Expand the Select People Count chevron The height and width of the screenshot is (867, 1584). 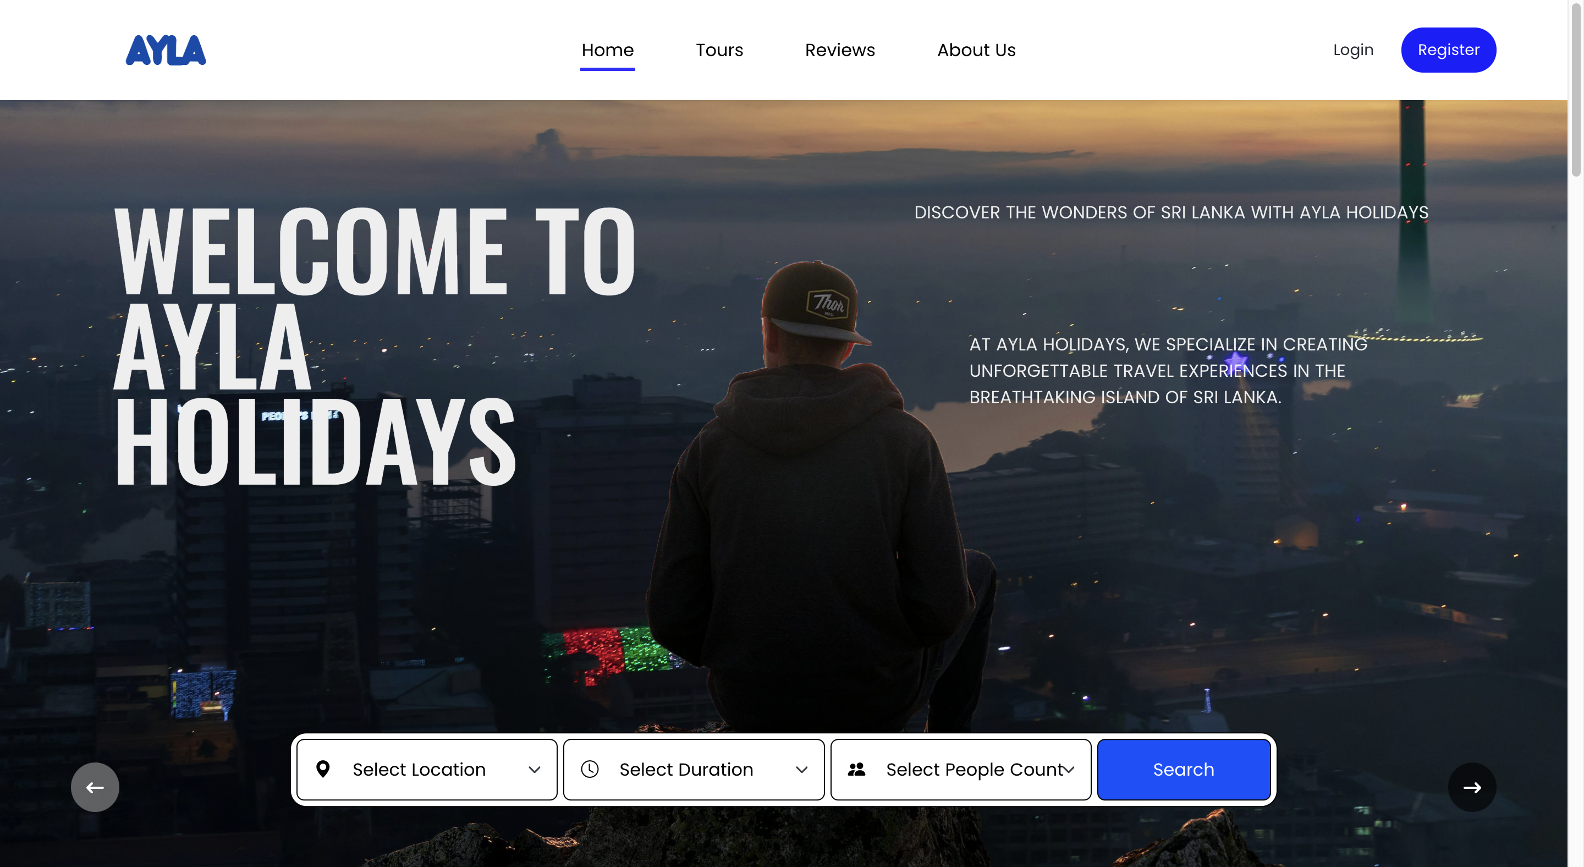tap(1069, 770)
